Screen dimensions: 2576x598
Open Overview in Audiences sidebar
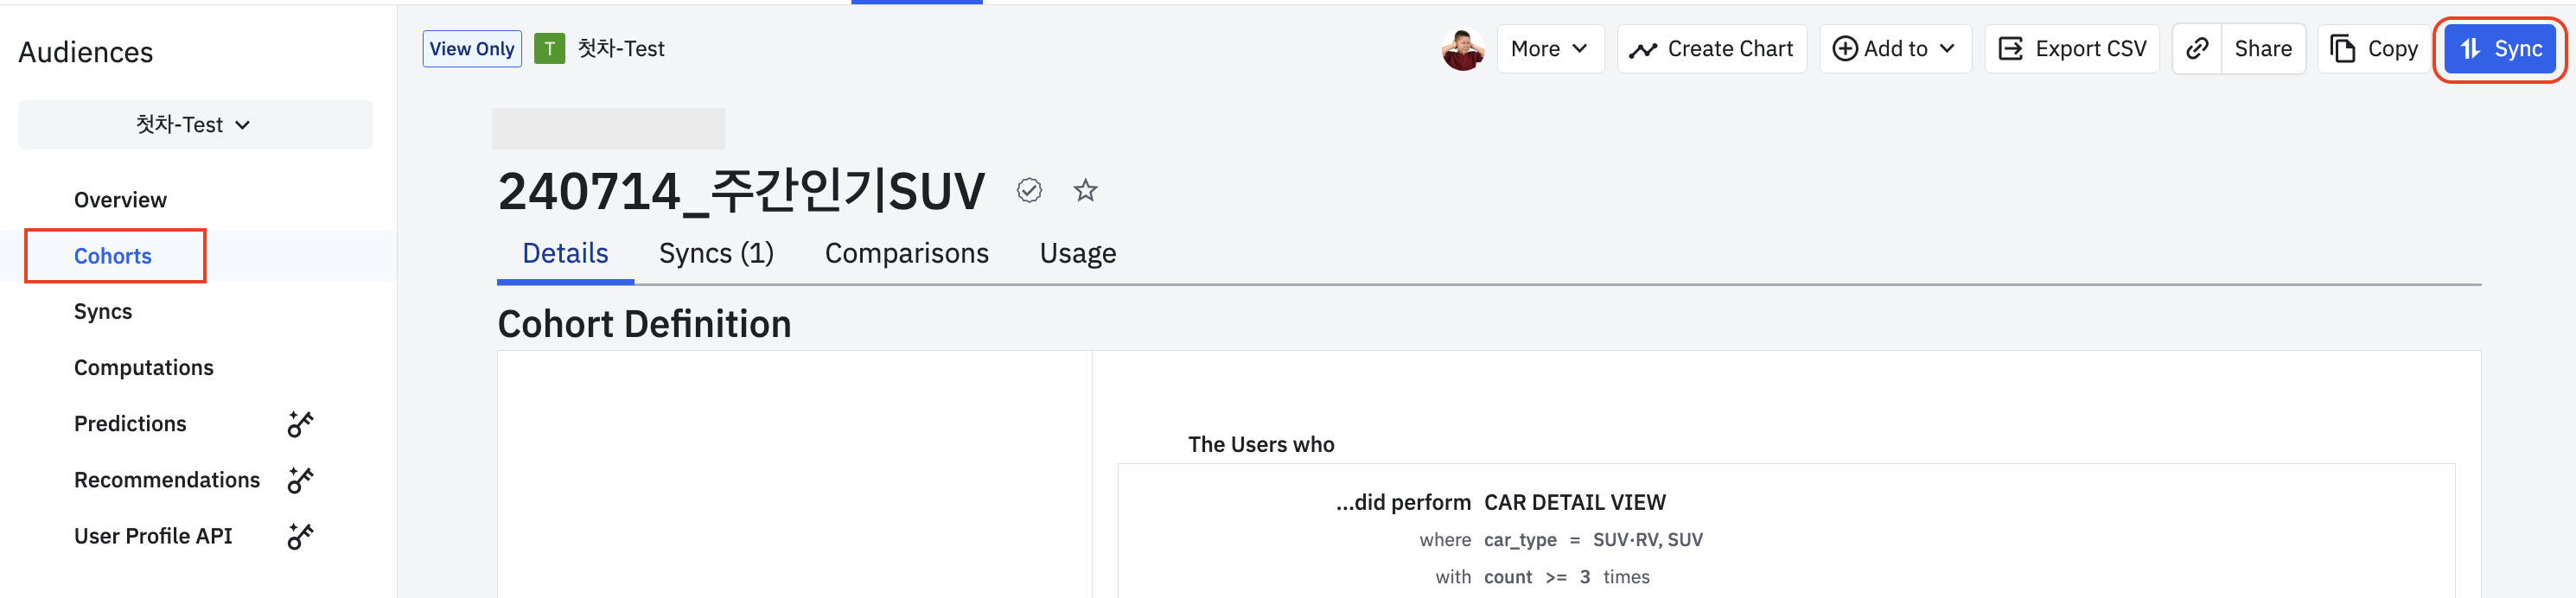coord(120,200)
